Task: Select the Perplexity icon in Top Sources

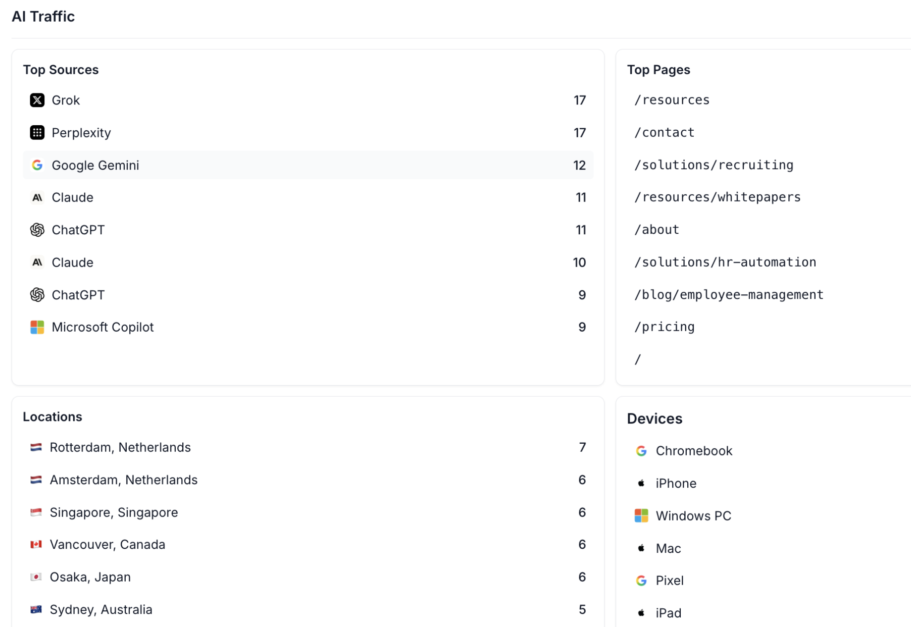Action: tap(37, 133)
